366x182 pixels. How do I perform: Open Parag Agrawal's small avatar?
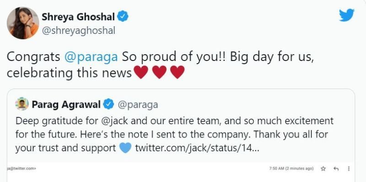click(22, 104)
